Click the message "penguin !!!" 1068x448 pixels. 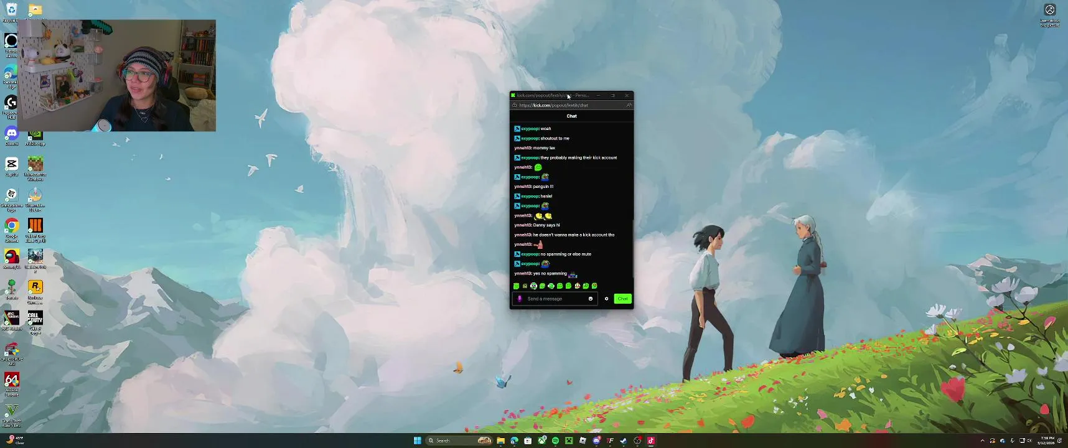(x=543, y=187)
